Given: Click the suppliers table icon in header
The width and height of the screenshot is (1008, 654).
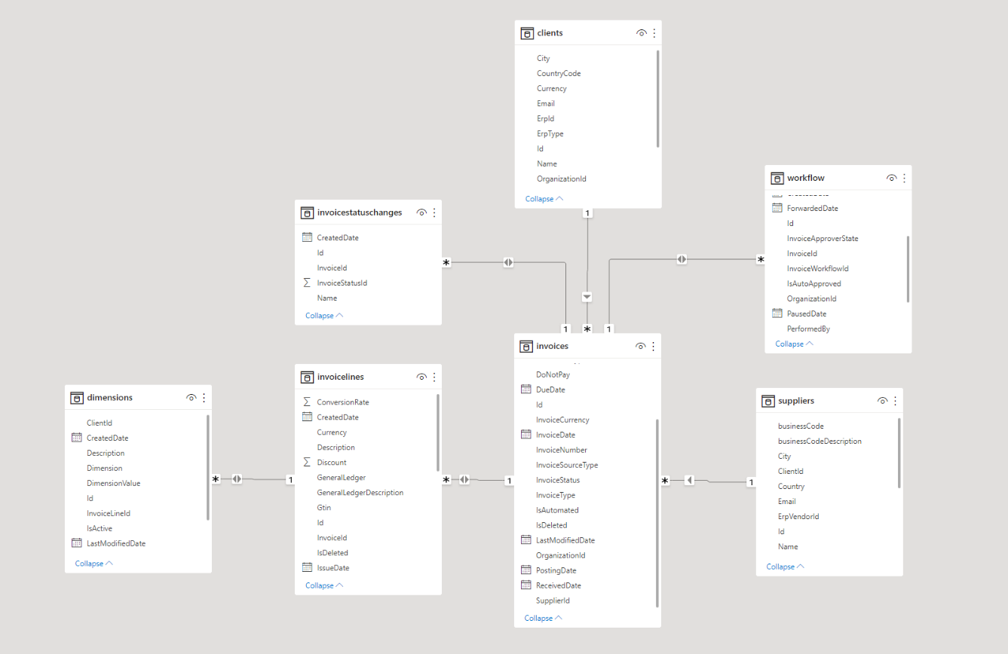Looking at the screenshot, I should pyautogui.click(x=767, y=401).
